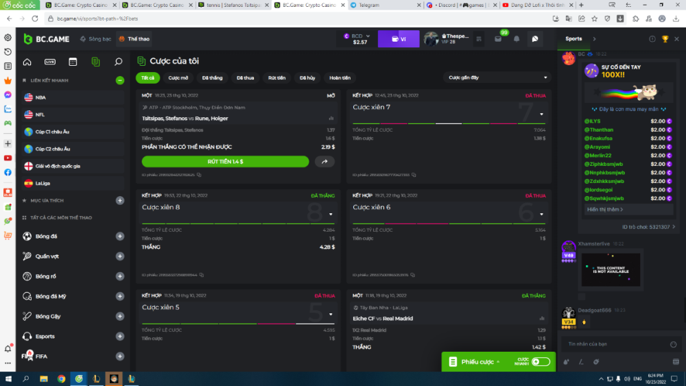Click the mail inbox icon with 99 badge
This screenshot has height=386, width=686.
498,39
